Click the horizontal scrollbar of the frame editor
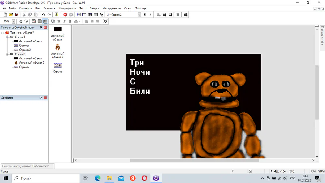The width and height of the screenshot is (325, 183). pyautogui.click(x=194, y=160)
